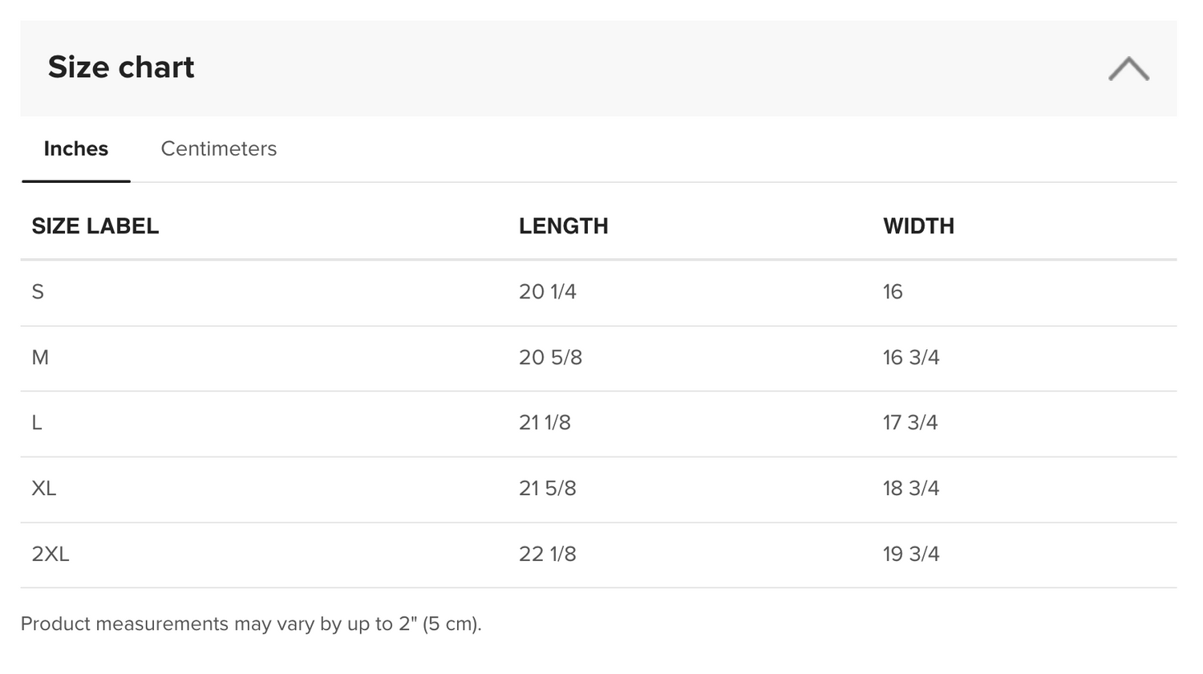Click the Size chart heading
The width and height of the screenshot is (1203, 674).
coord(122,67)
